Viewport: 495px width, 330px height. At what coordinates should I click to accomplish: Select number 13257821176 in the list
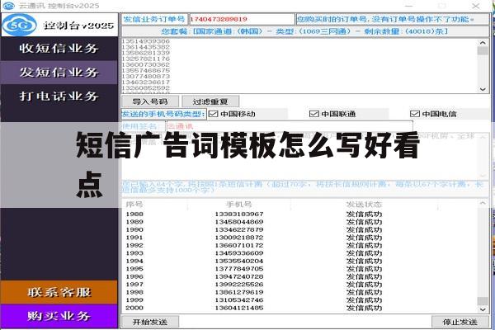145,59
